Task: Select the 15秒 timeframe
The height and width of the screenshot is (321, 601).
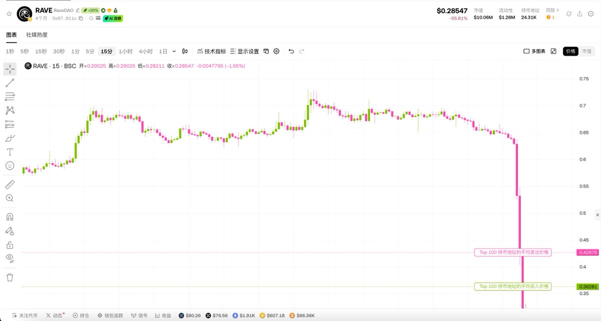Action: point(41,51)
